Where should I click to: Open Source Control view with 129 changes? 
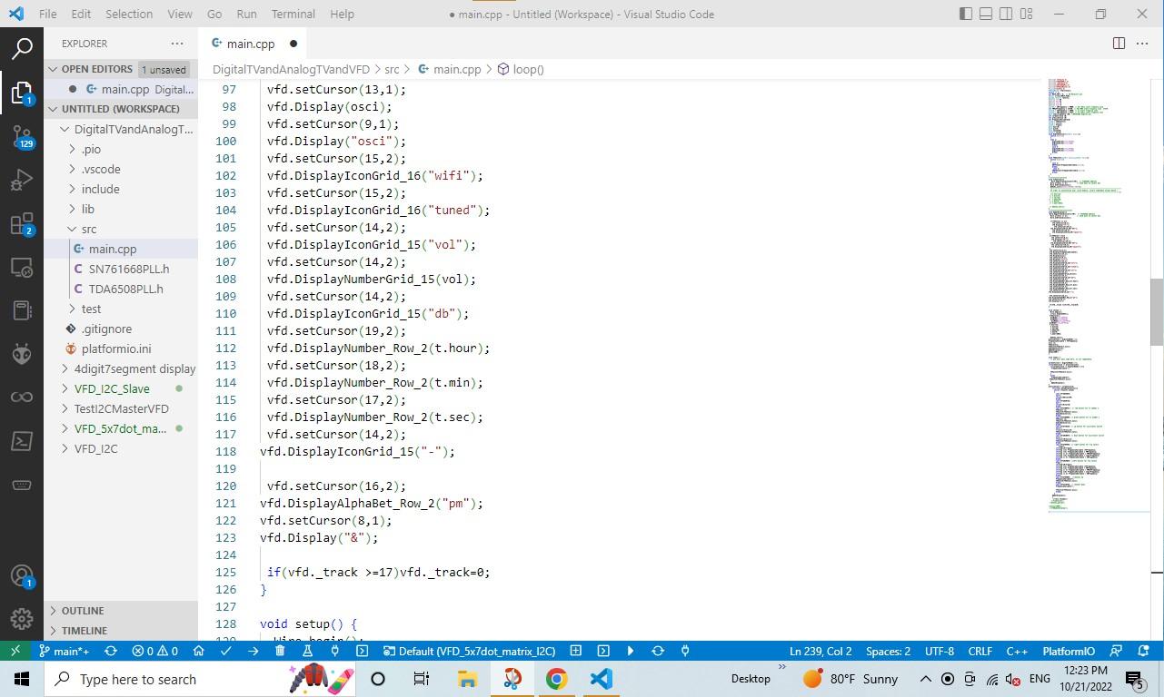[x=22, y=136]
